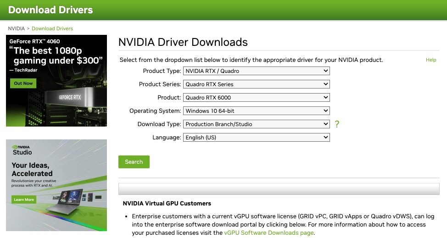Click the NVIDIA Virtual GPU Customers heading
447x238 pixels.
pos(167,203)
